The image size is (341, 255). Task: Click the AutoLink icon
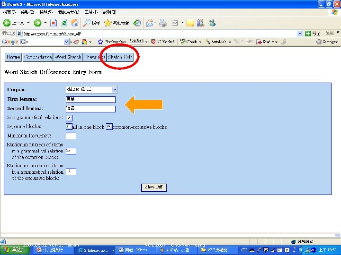(x=208, y=42)
